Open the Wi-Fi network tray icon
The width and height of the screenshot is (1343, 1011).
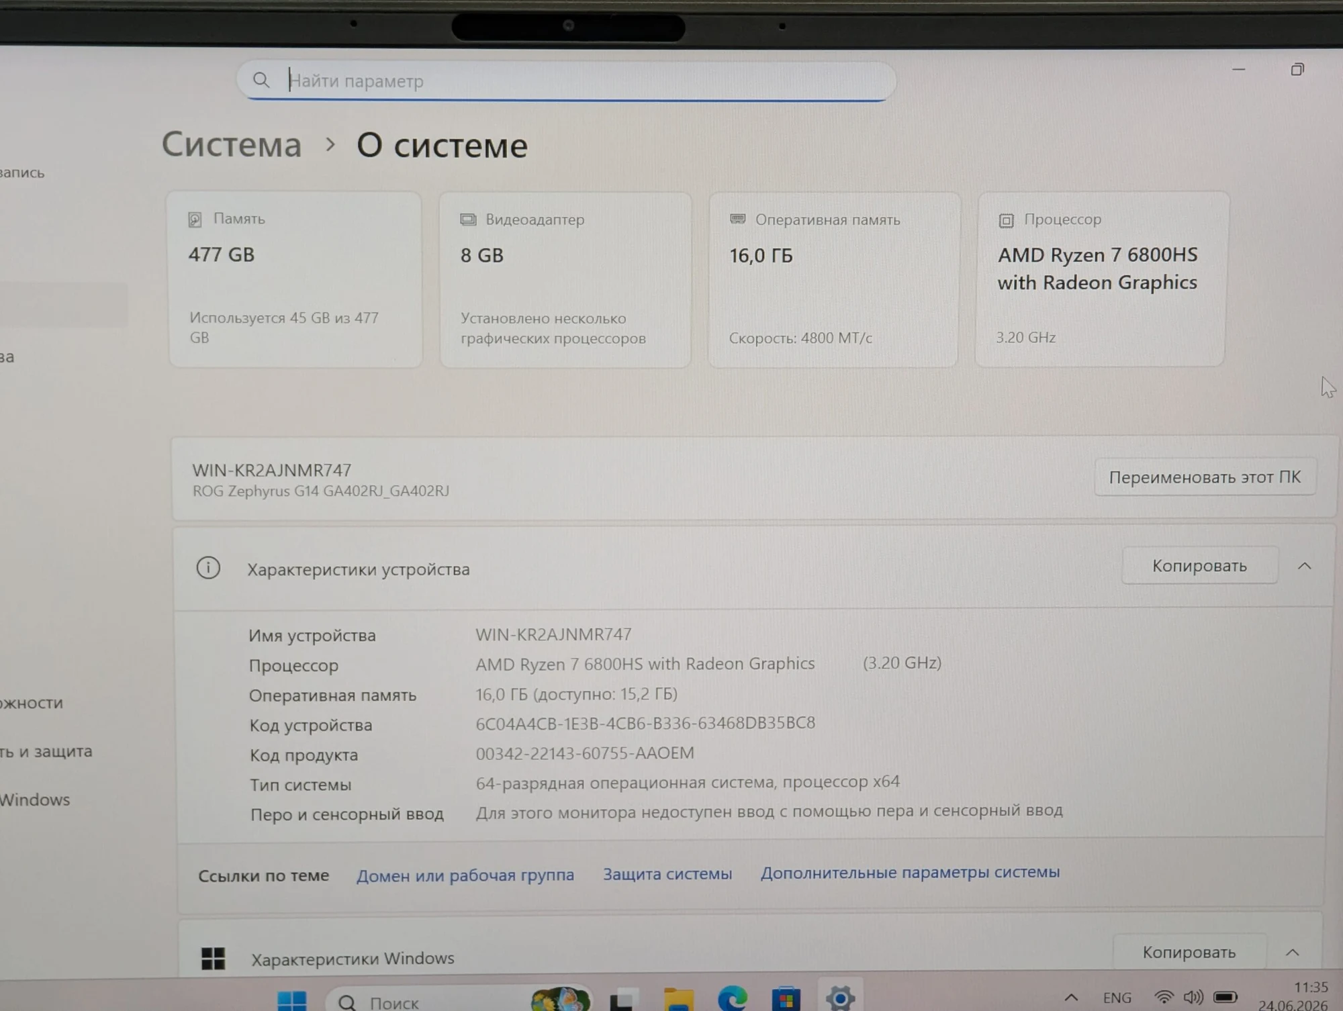[x=1164, y=998]
